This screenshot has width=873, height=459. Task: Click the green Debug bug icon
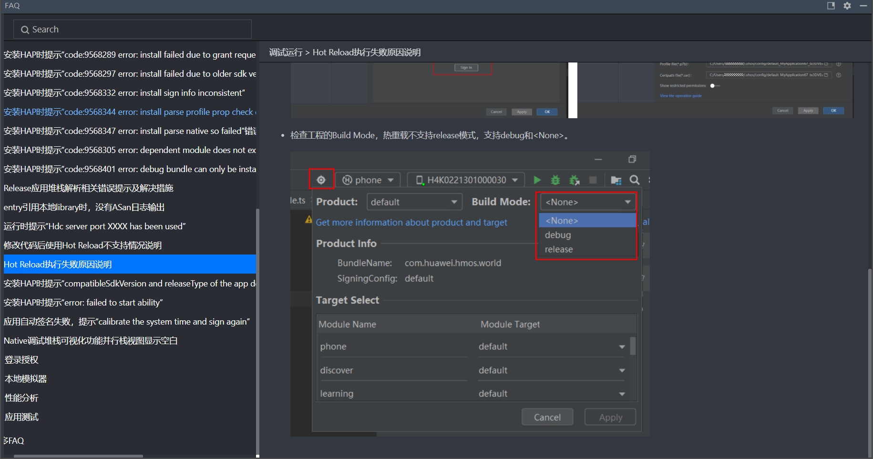point(555,180)
